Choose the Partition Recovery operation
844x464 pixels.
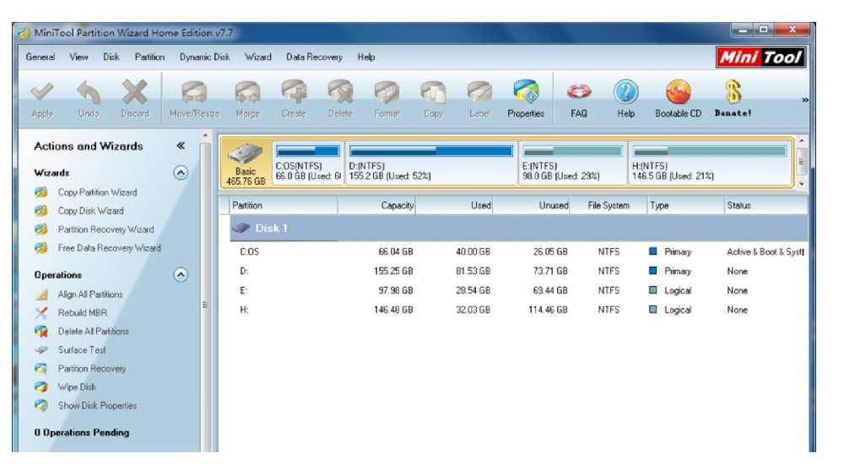pos(92,369)
